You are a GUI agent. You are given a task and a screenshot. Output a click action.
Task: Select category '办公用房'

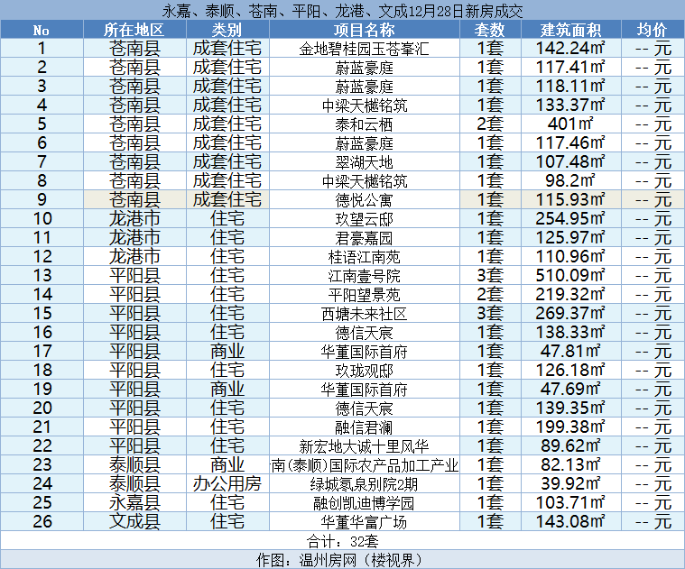pyautogui.click(x=227, y=483)
